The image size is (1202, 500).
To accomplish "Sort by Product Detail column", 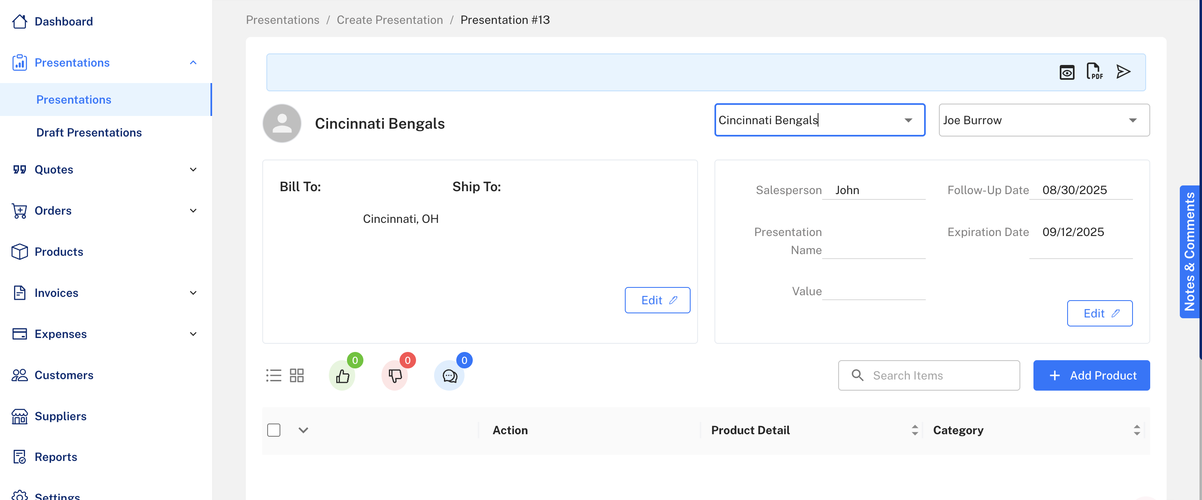I will coord(915,431).
